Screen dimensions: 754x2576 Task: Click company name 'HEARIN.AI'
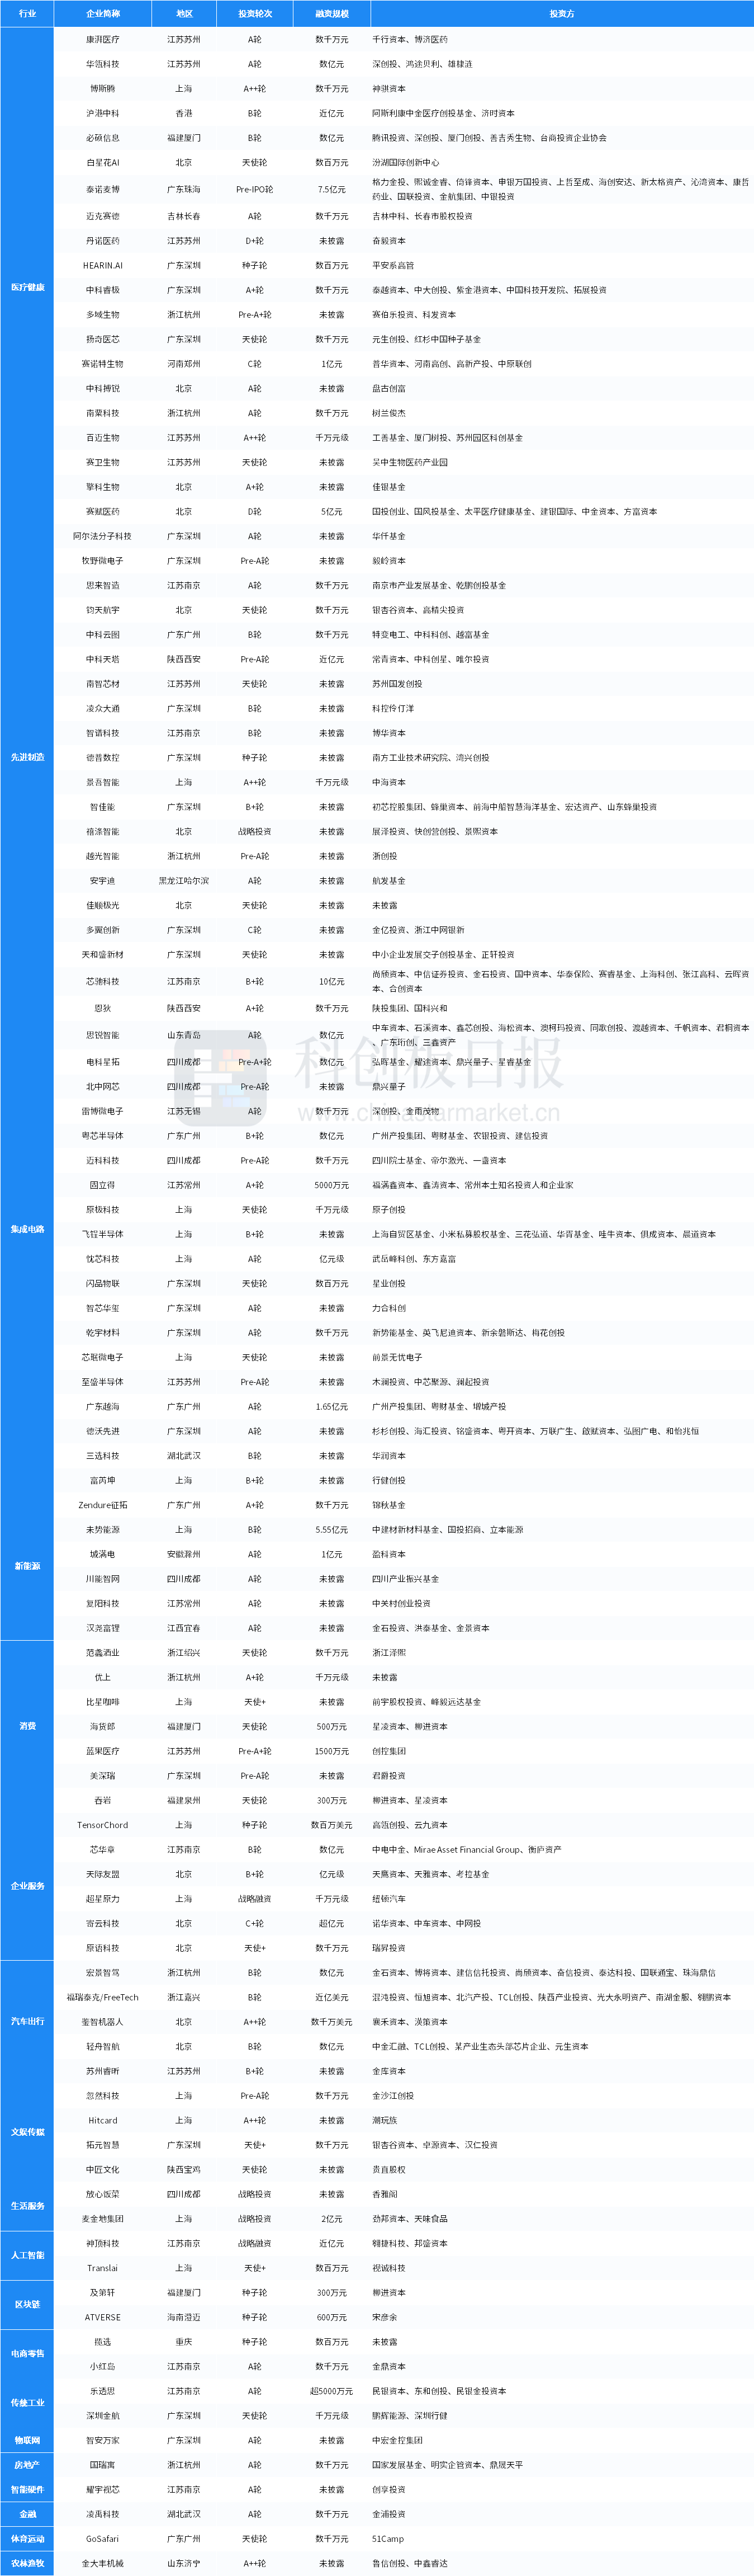click(103, 265)
